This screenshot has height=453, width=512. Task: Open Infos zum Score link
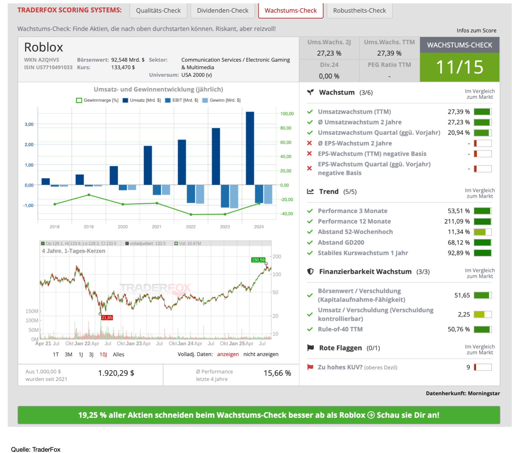pos(476,31)
